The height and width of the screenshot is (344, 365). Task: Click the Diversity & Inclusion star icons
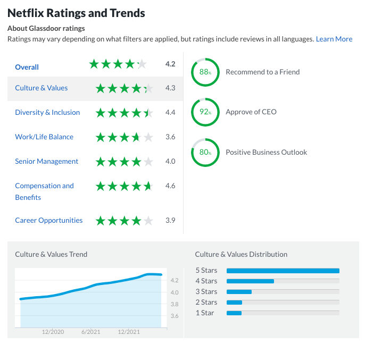click(125, 113)
